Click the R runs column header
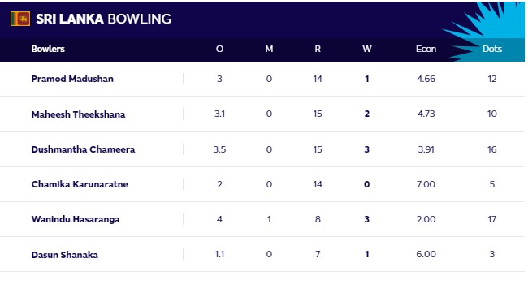 (x=318, y=49)
